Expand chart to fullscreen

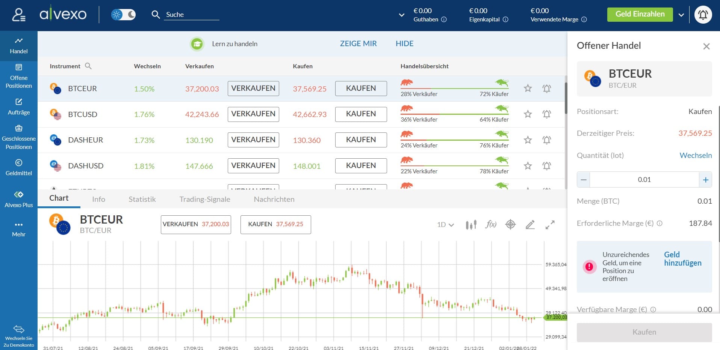[550, 225]
